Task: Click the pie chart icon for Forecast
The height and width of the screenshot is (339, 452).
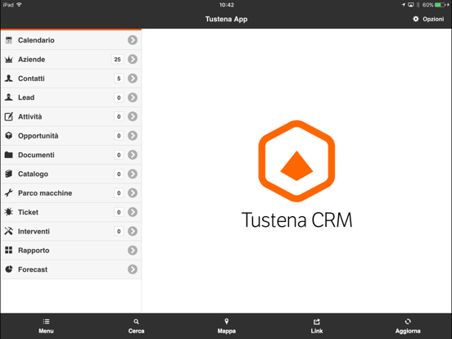Action: 9,269
